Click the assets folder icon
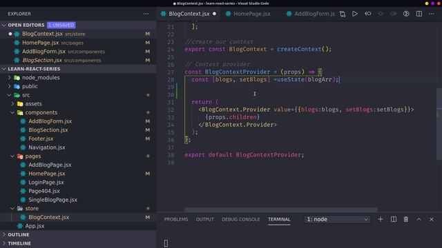 pyautogui.click(x=20, y=104)
